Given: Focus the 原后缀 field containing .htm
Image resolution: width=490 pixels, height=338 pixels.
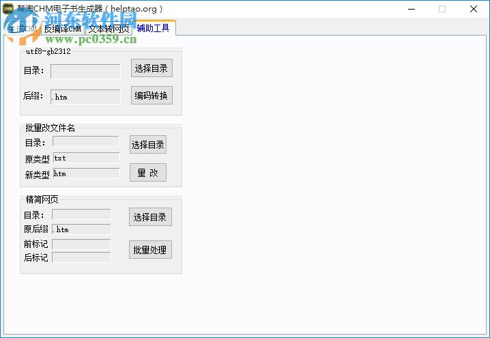Looking at the screenshot, I should [81, 229].
